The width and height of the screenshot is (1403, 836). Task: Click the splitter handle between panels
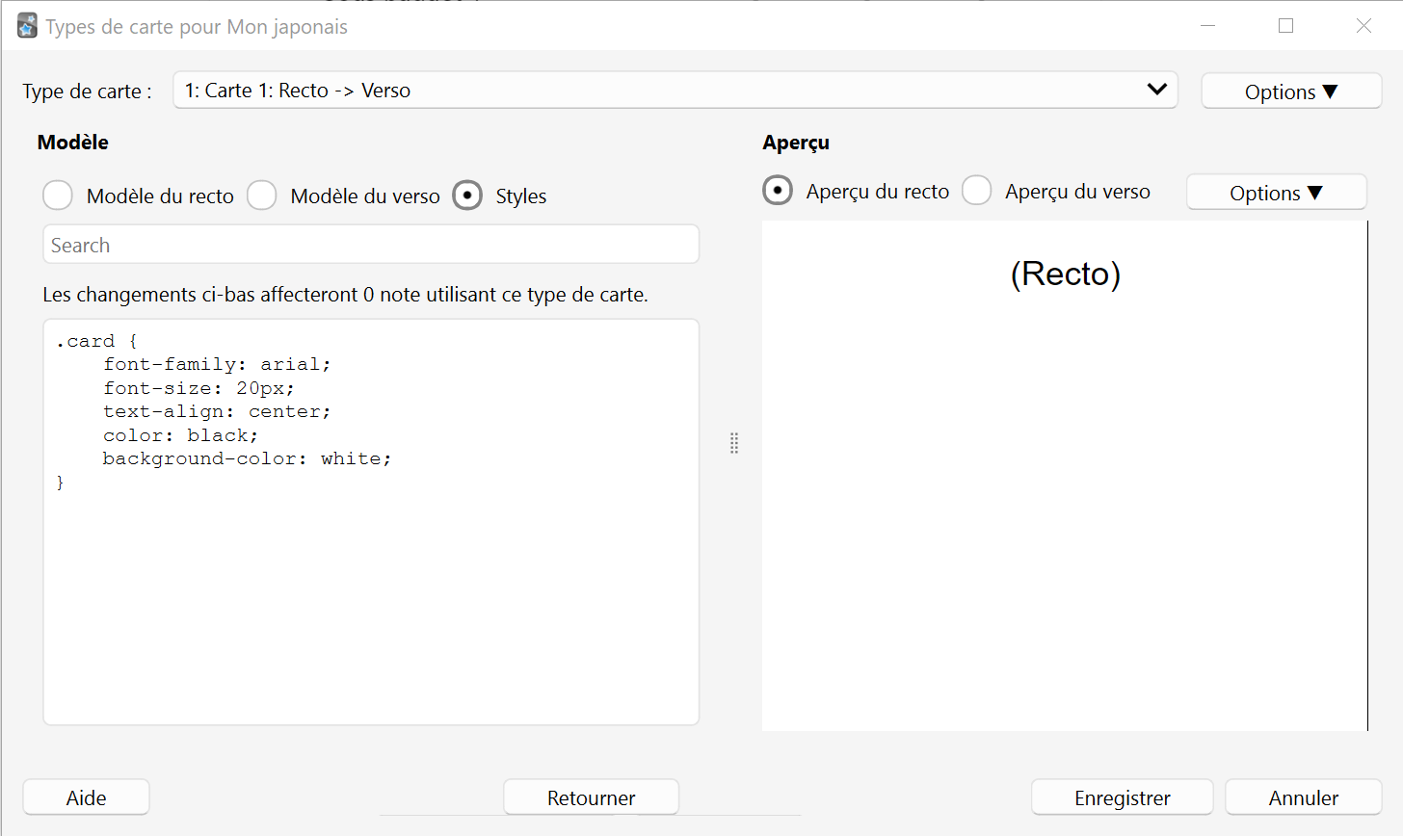click(734, 443)
